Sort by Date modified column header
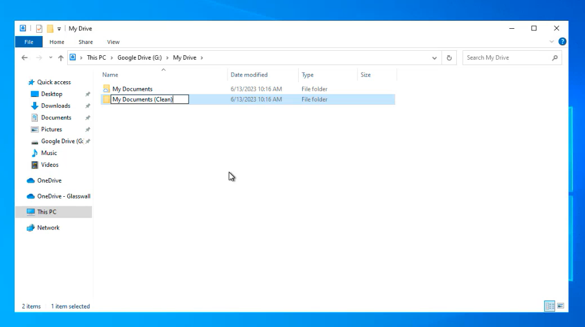The width and height of the screenshot is (585, 327). coord(249,74)
